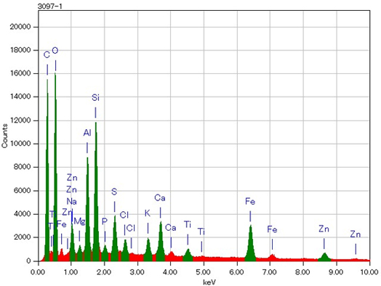The image size is (381, 286).
Task: Click the 3097-1 spectrum title
Action: (x=50, y=7)
